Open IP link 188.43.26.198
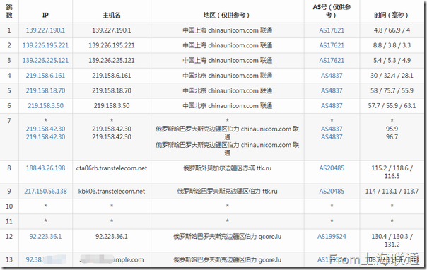The image size is (427, 270). point(45,168)
